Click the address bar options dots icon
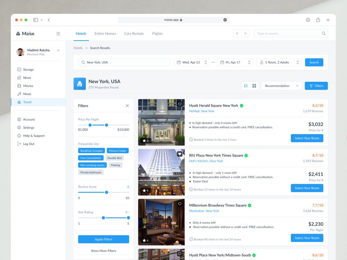Image resolution: width=347 pixels, height=260 pixels. pos(225,20)
